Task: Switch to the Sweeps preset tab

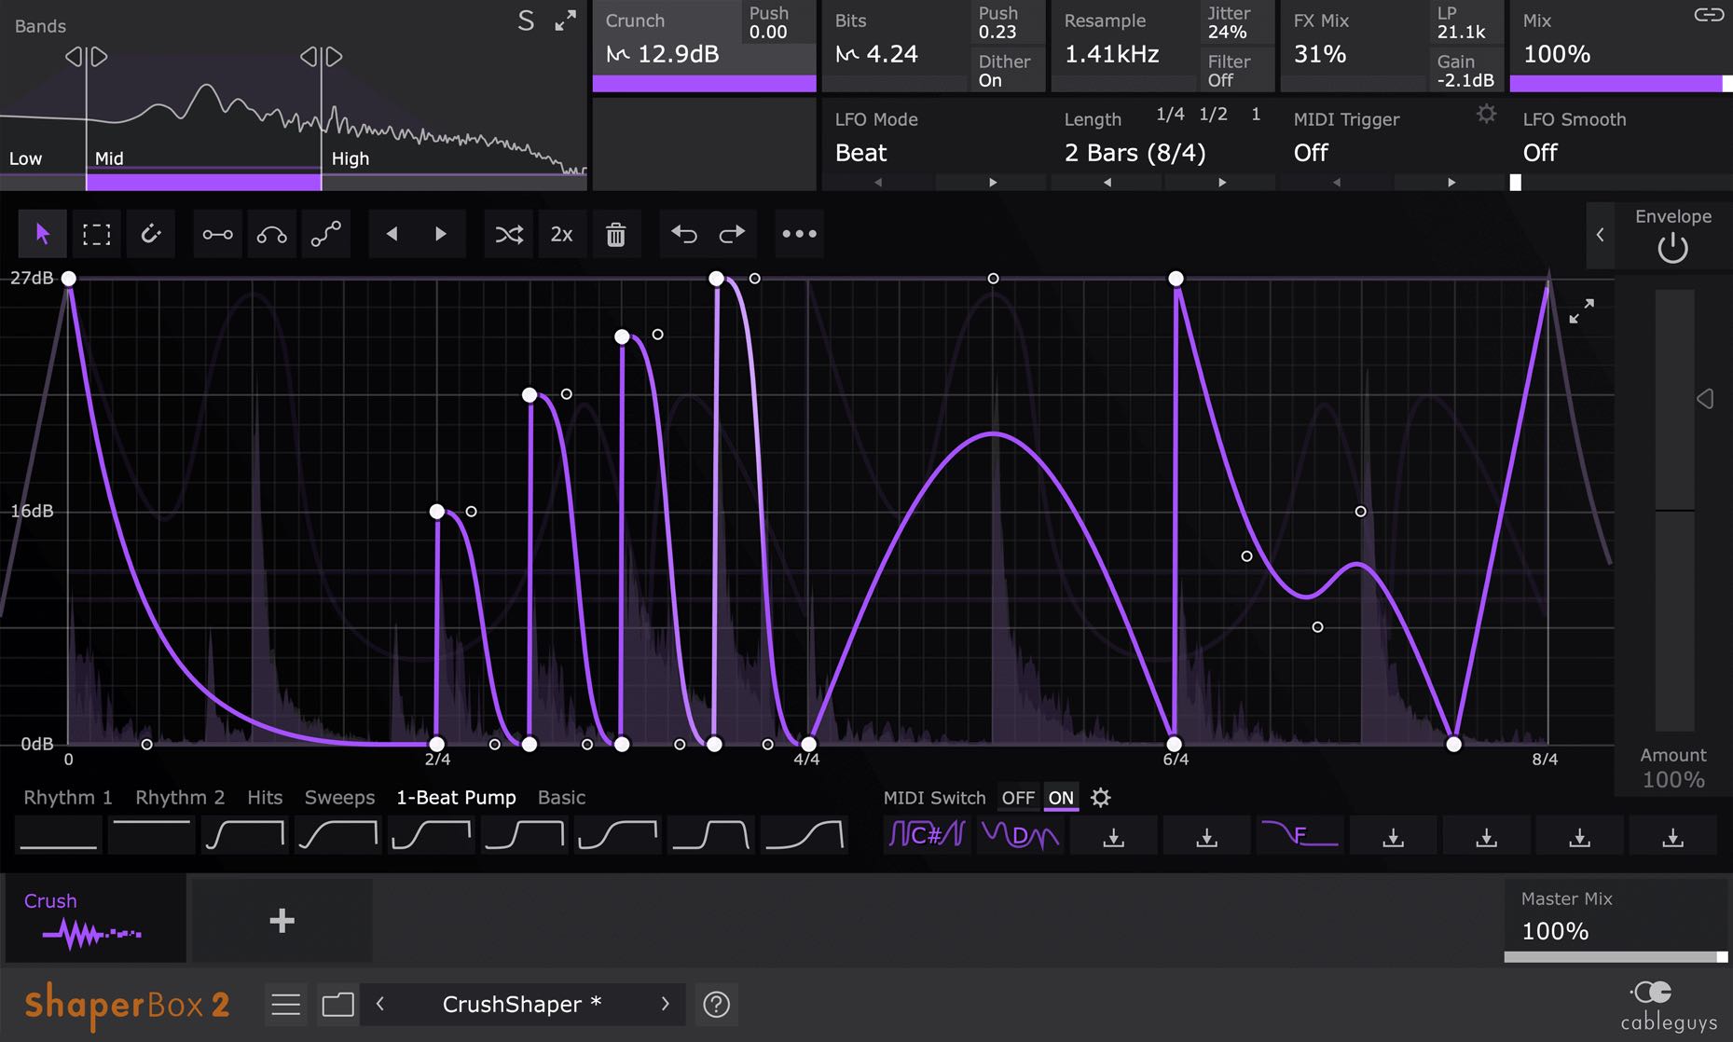Action: [339, 798]
